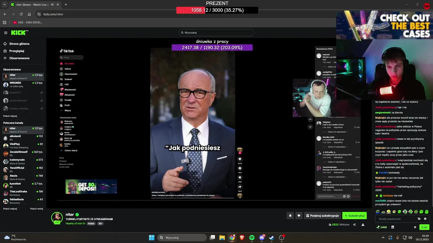Expand recommended channels with Pokaż więcej
Image resolution: width=433 pixels, height=243 pixels.
10,209
